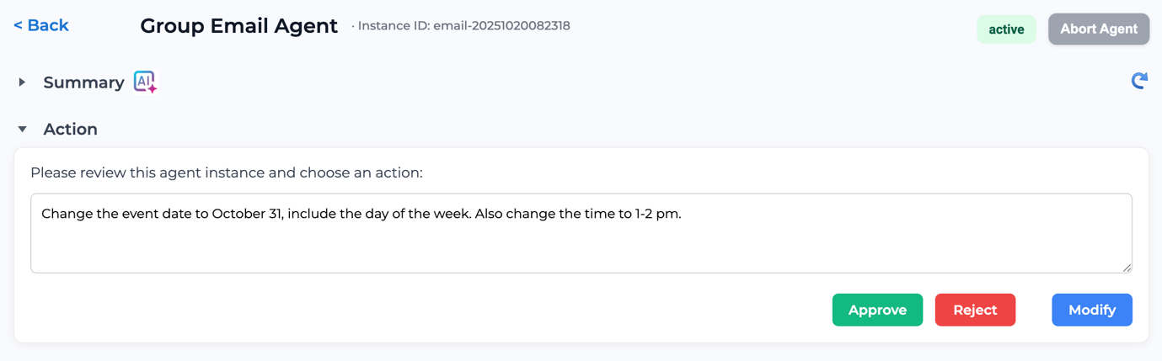Collapse the Action section triangle
This screenshot has width=1162, height=361.
[x=23, y=130]
